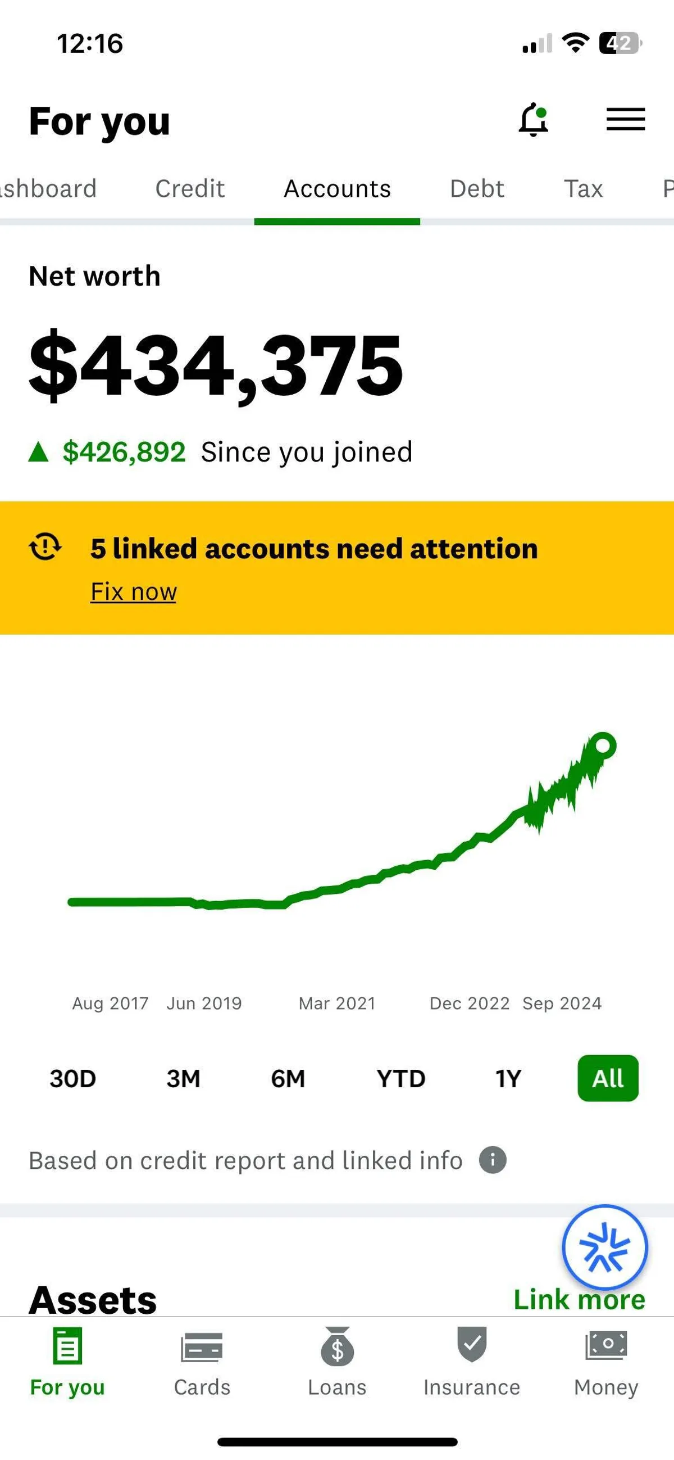The height and width of the screenshot is (1460, 674).
Task: Open the hamburger menu icon
Action: point(625,119)
